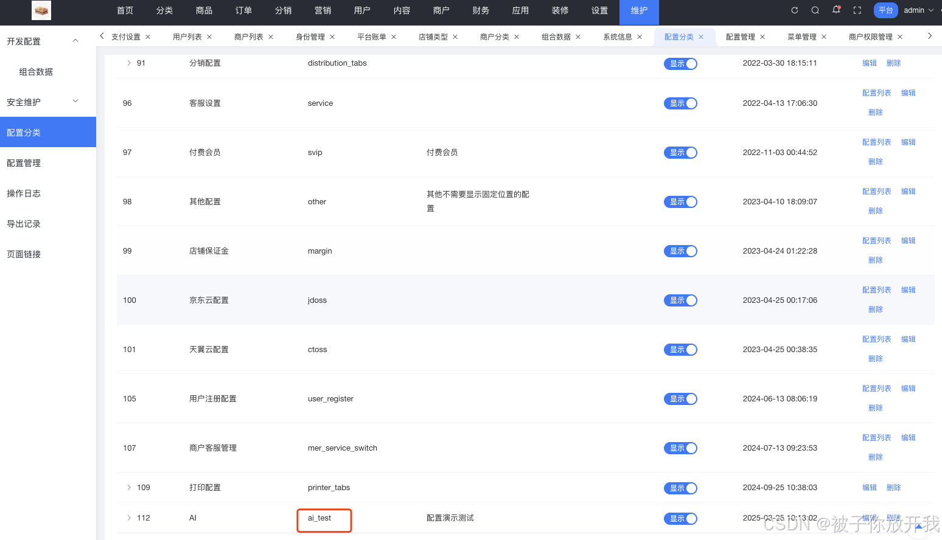This screenshot has height=540, width=942.
Task: Click the 平台 badge button
Action: click(885, 10)
